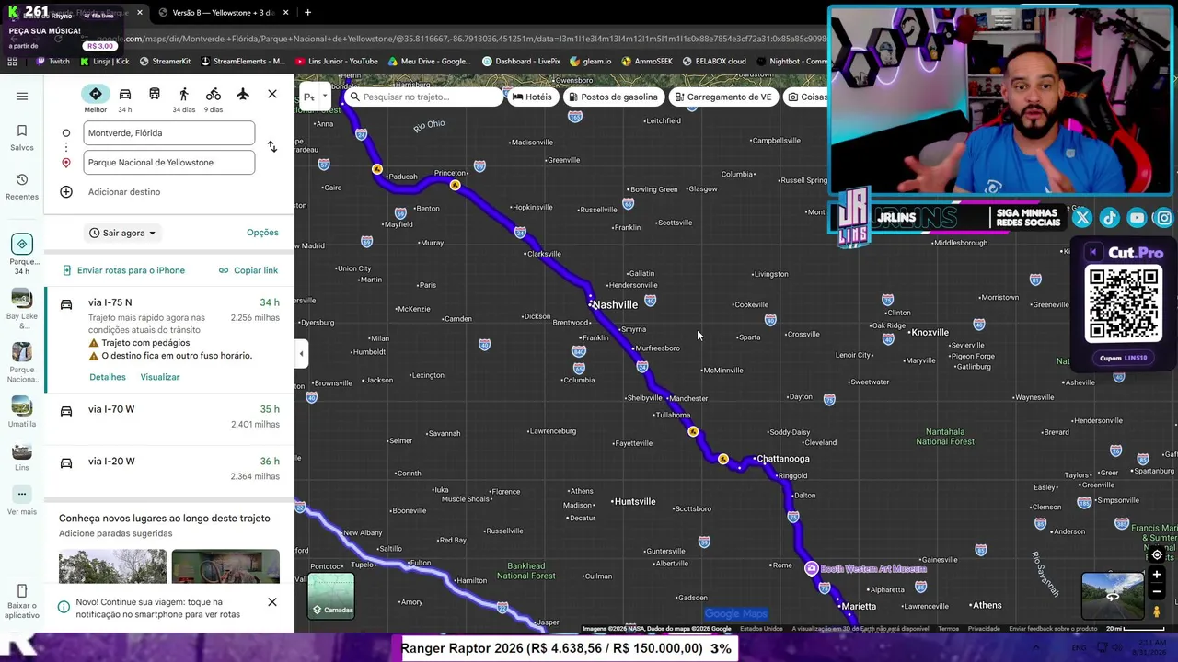Click the Street View pegman
Viewport: 1178px width, 662px height.
coord(1157,611)
